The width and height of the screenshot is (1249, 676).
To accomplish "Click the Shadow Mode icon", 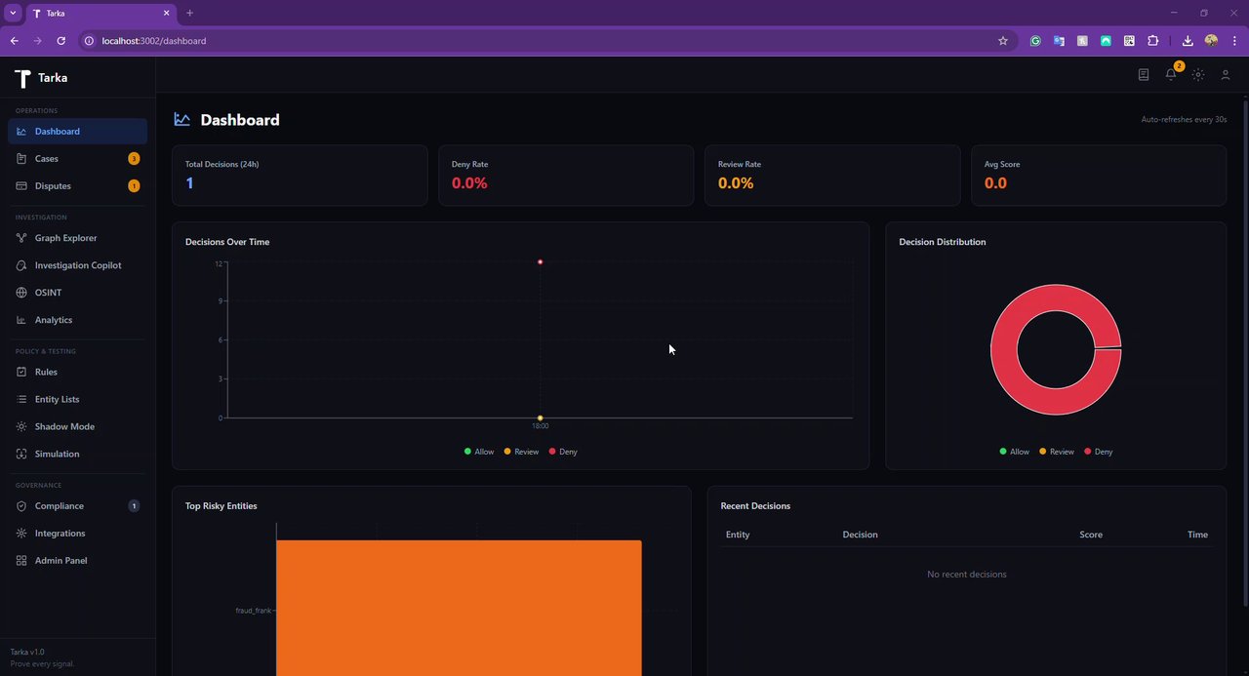I will coord(21,426).
